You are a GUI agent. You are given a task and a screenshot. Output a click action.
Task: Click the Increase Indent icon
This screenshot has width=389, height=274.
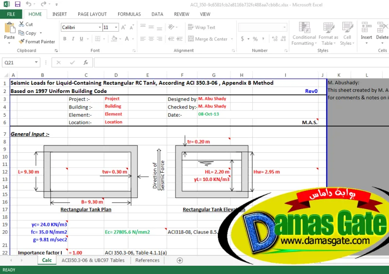pyautogui.click(x=179, y=39)
